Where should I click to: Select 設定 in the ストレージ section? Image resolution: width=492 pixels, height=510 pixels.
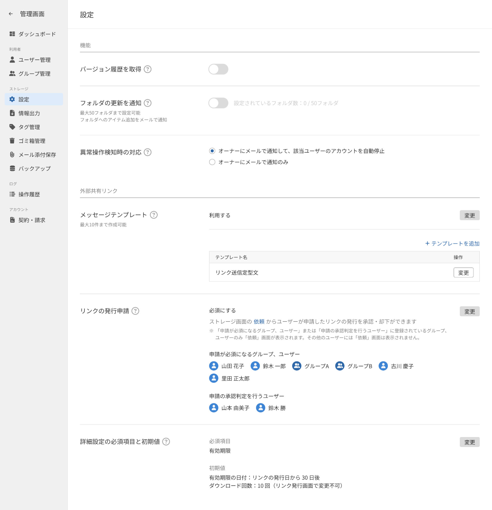34,99
